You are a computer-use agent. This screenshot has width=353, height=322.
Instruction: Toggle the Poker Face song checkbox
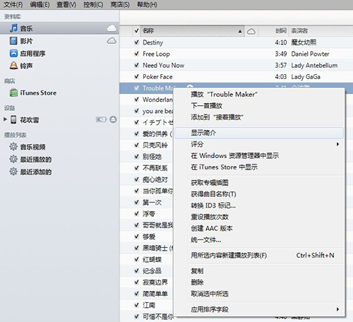click(136, 76)
